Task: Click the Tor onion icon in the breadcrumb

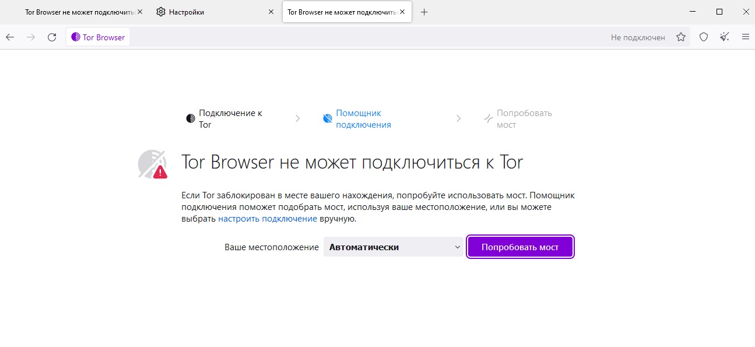Action: pyautogui.click(x=190, y=118)
